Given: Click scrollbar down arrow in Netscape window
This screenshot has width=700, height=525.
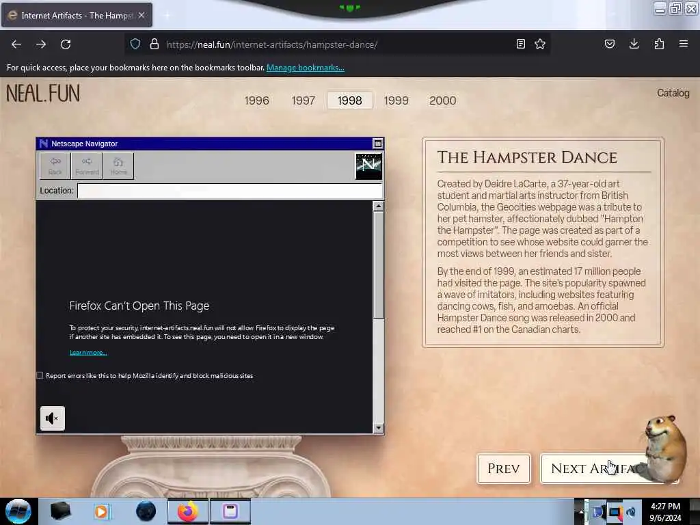Looking at the screenshot, I should click(378, 428).
